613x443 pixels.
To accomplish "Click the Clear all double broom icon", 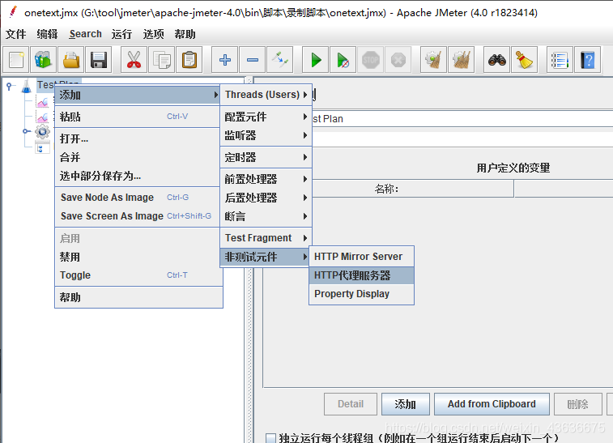I will pos(462,60).
